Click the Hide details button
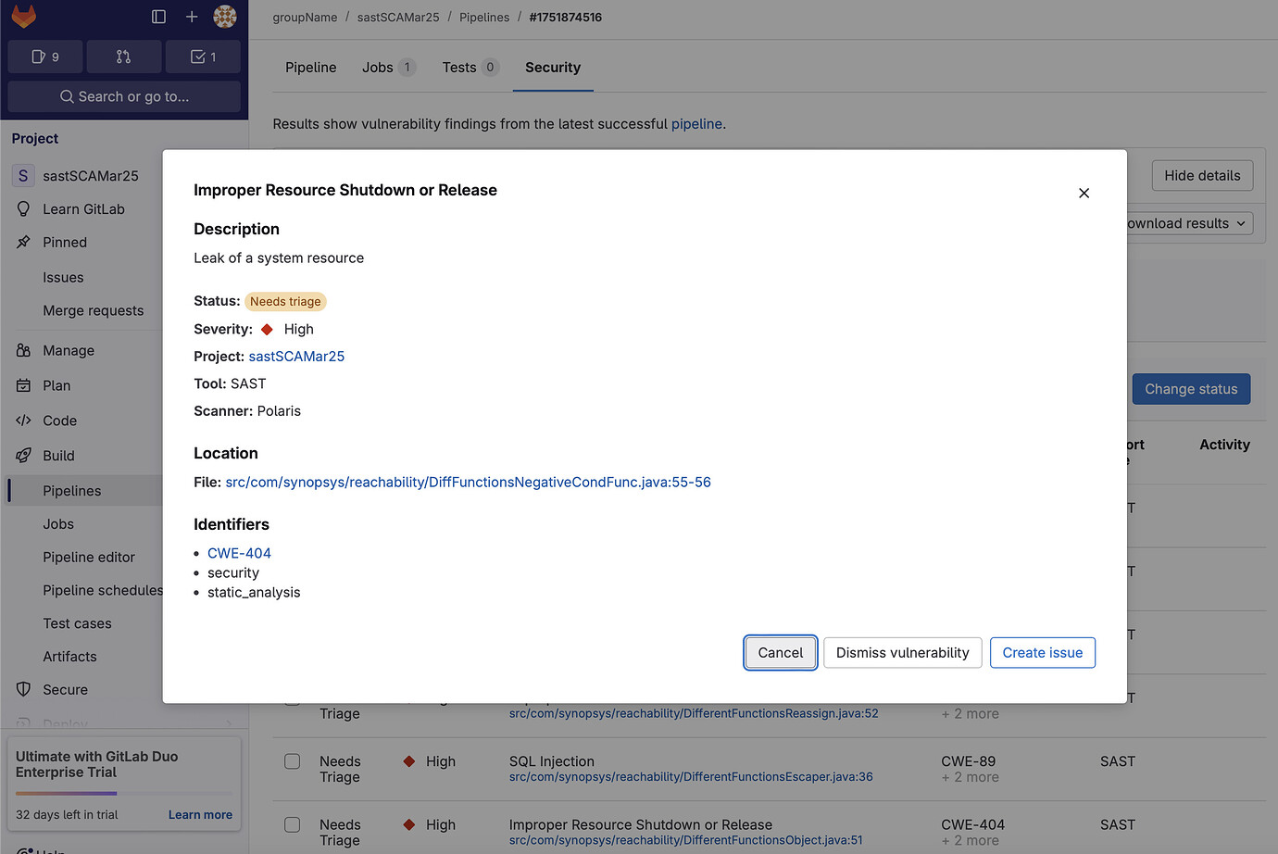This screenshot has width=1278, height=854. [x=1202, y=176]
